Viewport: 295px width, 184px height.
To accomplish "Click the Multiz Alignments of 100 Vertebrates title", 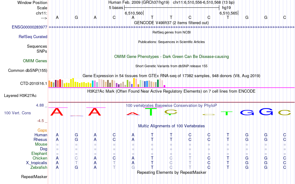I will [171, 126].
